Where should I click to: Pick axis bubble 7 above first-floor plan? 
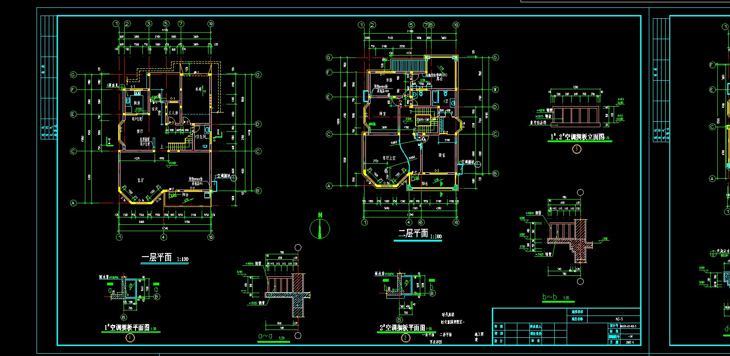[181, 24]
